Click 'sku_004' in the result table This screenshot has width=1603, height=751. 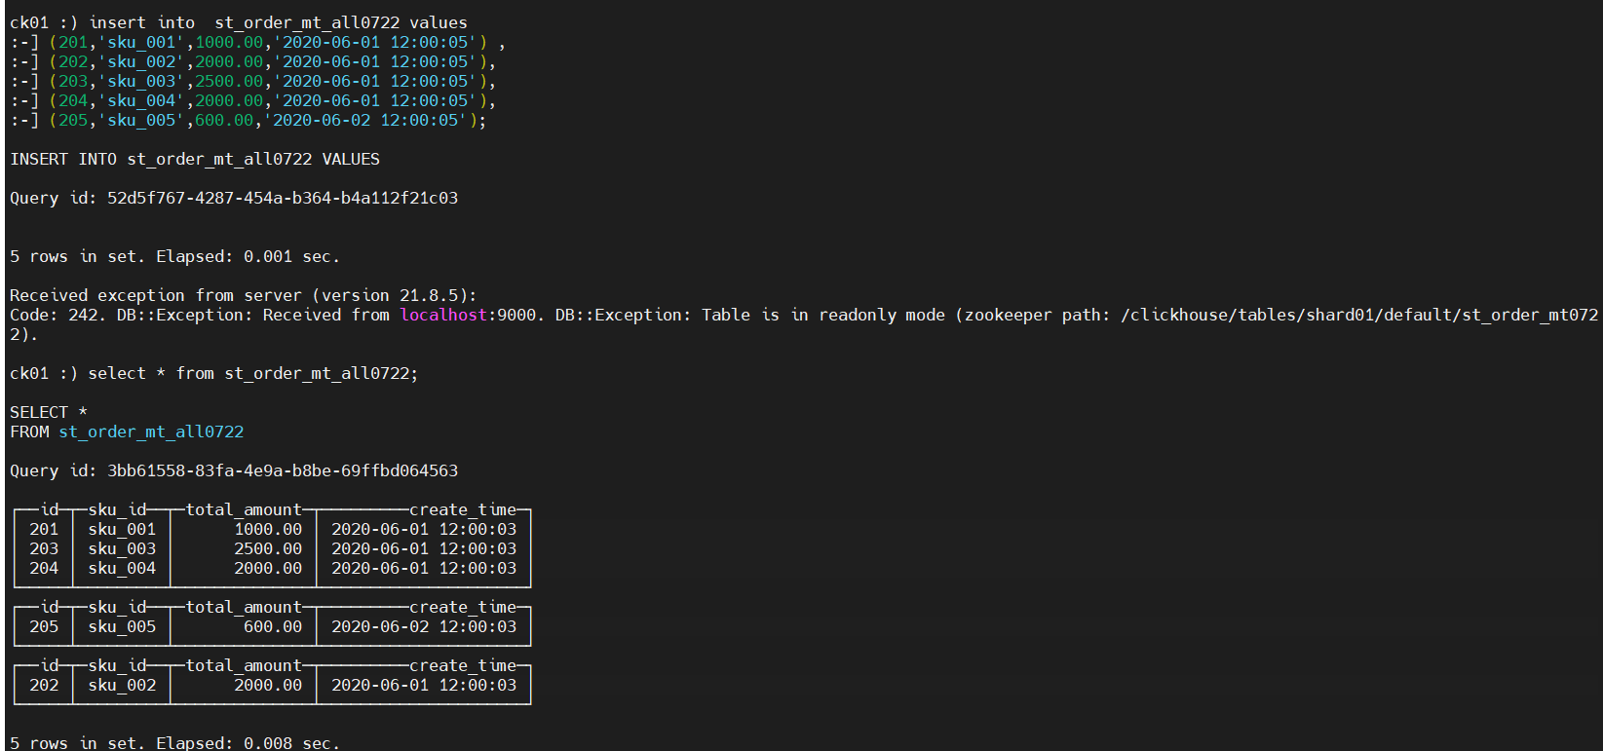122,568
